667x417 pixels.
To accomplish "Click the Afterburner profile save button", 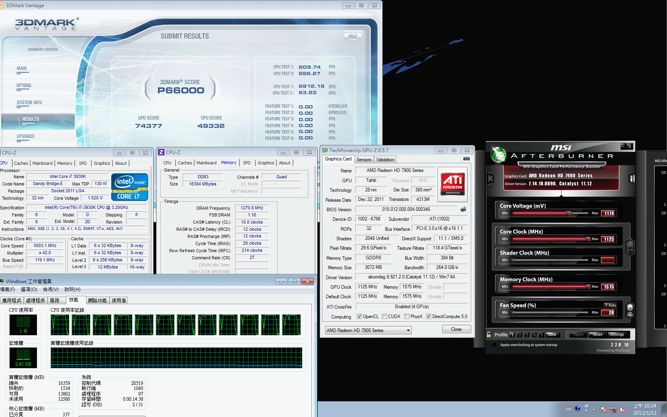I will click(x=552, y=335).
